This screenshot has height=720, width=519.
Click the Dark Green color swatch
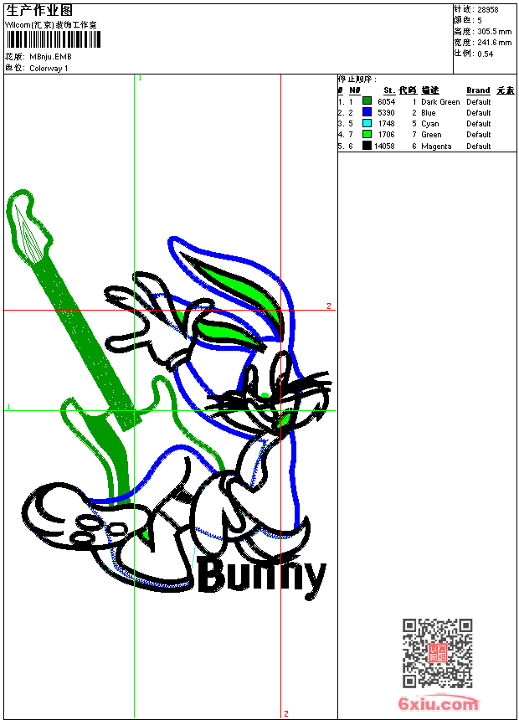pyautogui.click(x=367, y=100)
